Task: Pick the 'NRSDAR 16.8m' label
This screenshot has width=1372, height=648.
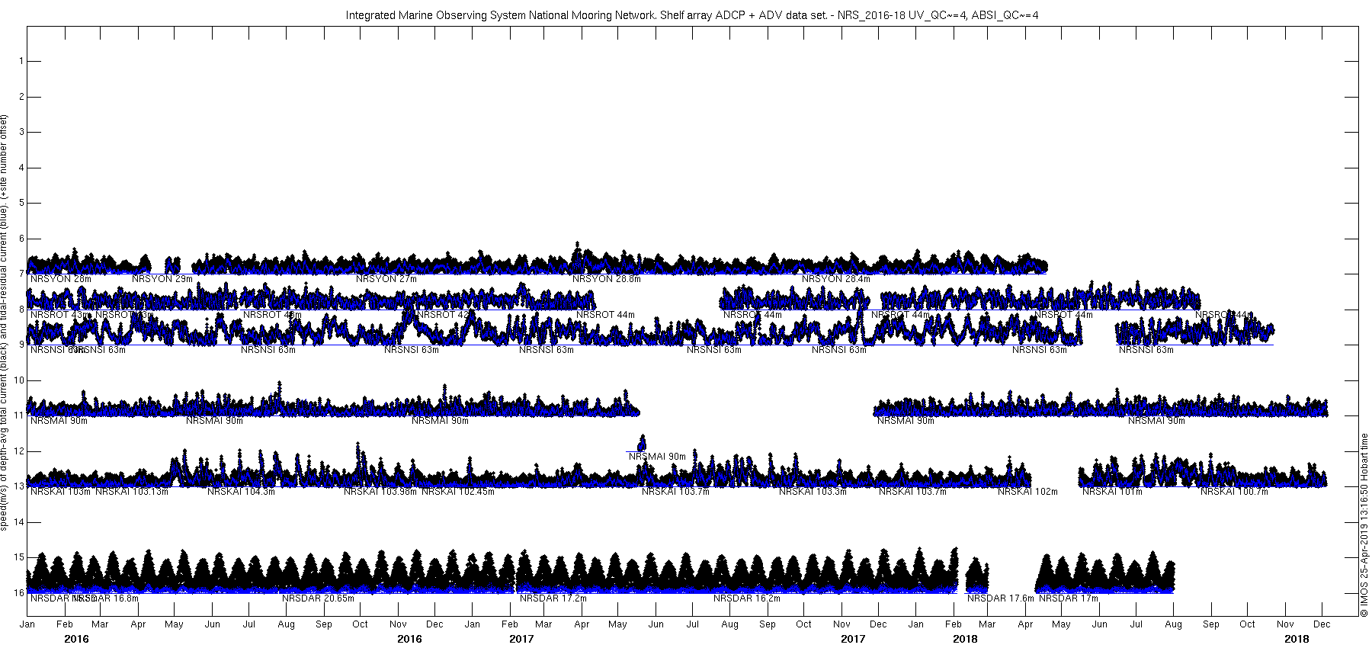Action: pyautogui.click(x=107, y=598)
